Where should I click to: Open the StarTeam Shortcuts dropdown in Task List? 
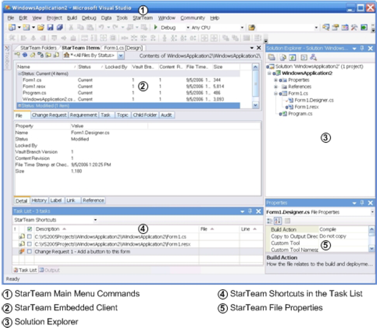95,220
